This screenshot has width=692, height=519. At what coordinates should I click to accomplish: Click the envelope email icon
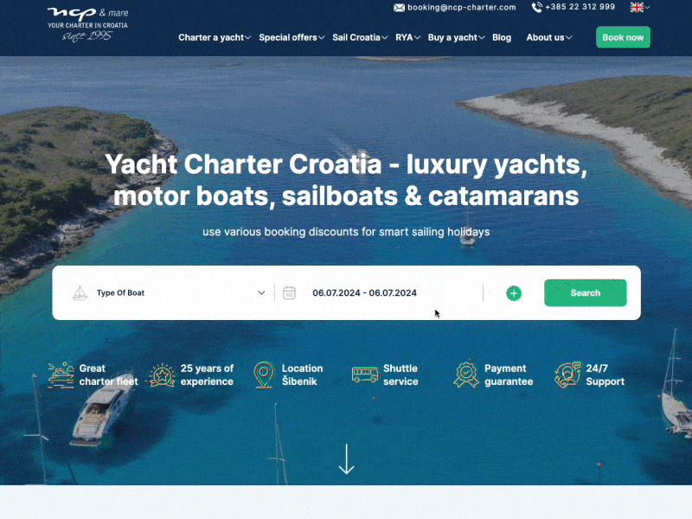click(399, 8)
